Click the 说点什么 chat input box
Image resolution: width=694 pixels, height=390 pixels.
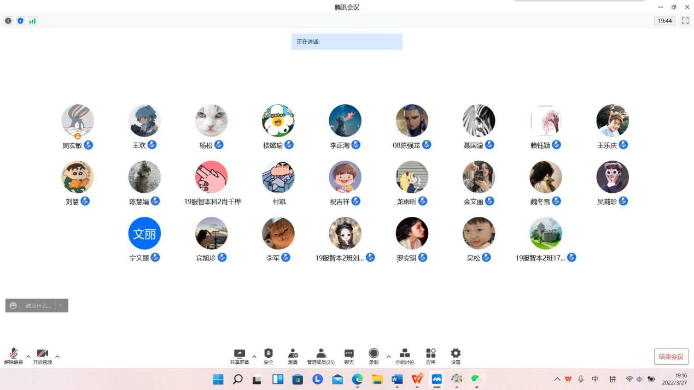[38, 306]
